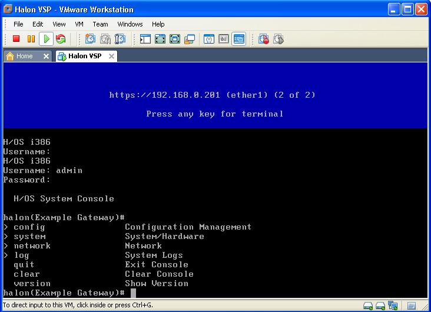Viewport: 431px width, 312px height.
Task: Click the 'To direct input' status message
Action: 78,305
